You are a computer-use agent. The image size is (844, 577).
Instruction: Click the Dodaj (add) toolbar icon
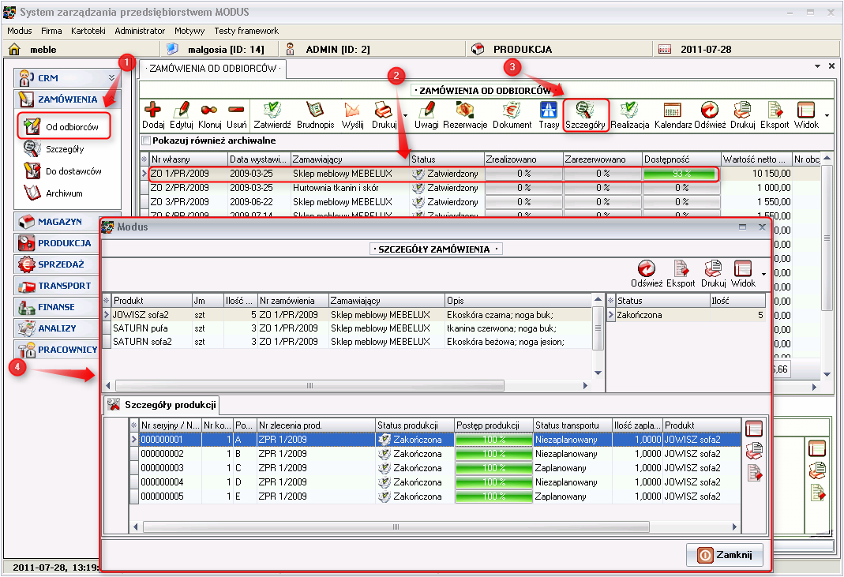(x=152, y=110)
